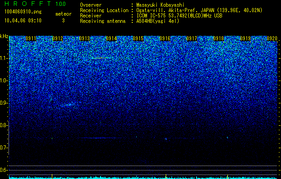The width and height of the screenshot is (281, 179).
Task: Click the 1.0 frequency axis label
Action: click(4, 81)
